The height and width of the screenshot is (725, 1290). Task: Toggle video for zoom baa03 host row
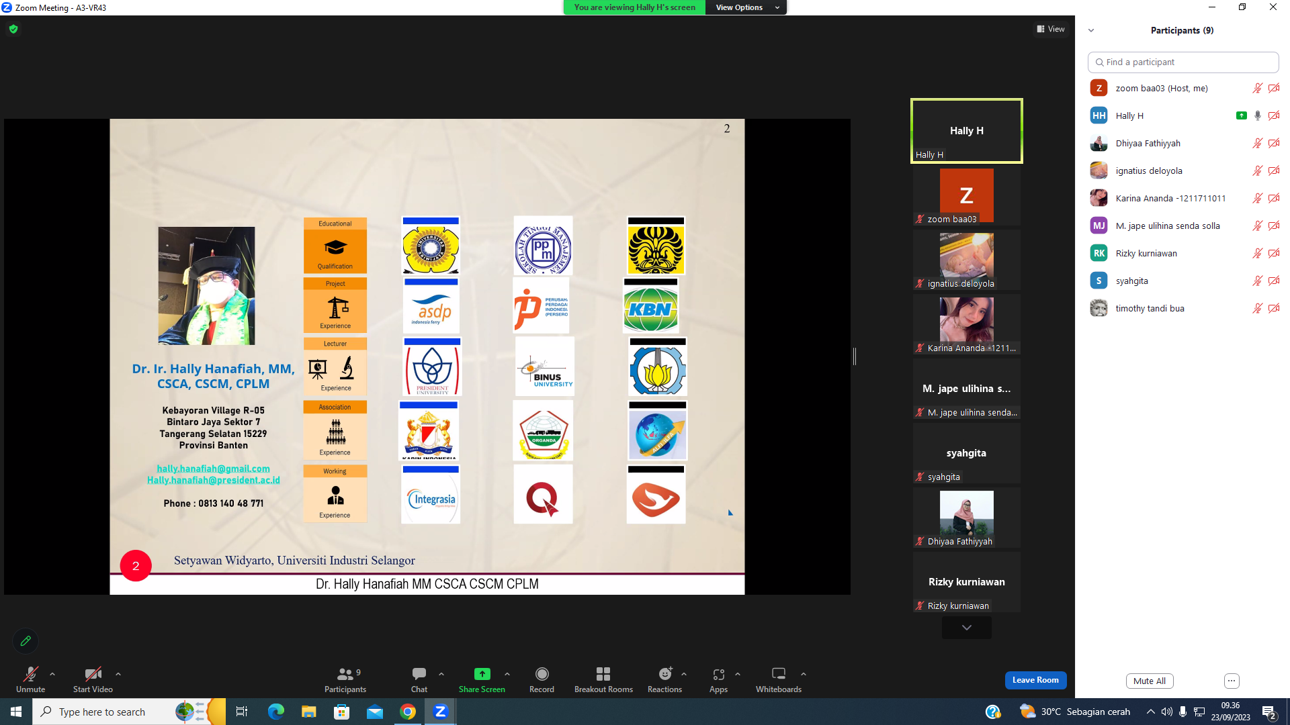point(1274,88)
